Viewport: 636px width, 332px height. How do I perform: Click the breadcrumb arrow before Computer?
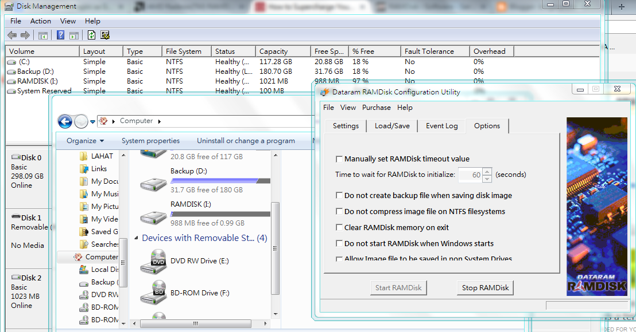[x=114, y=121]
